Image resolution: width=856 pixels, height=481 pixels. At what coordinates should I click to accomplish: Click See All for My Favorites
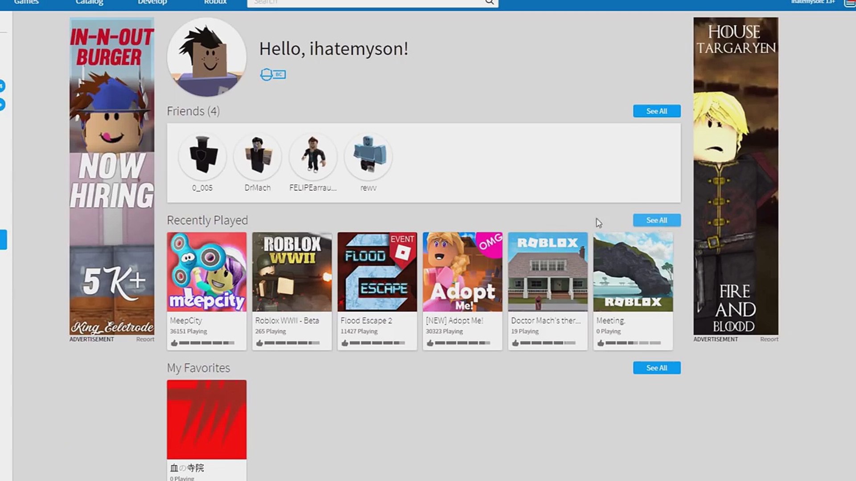pos(656,368)
